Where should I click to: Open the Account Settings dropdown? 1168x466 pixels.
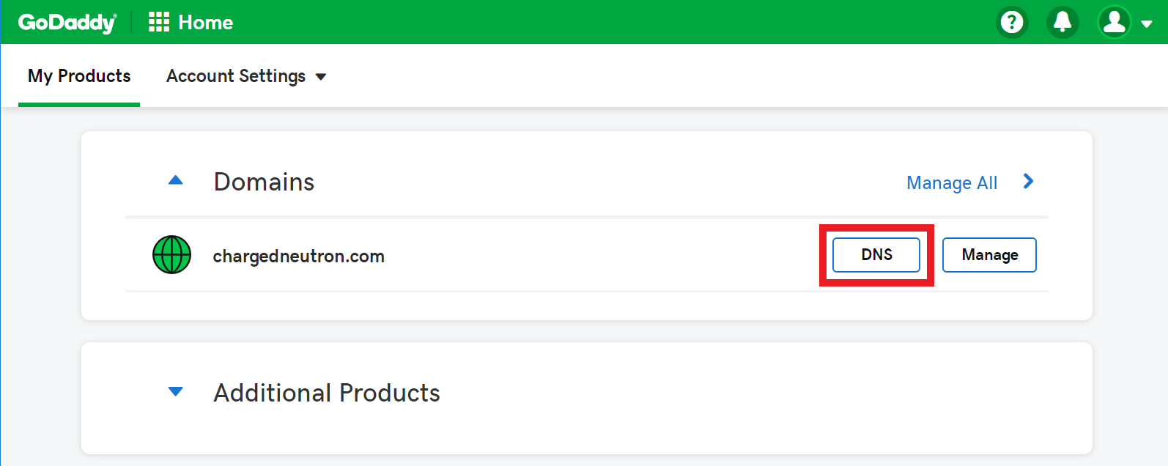[246, 75]
